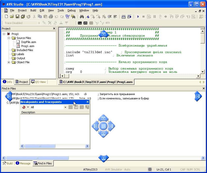
Task: Switch to the Build output tab
Action: 8,163
